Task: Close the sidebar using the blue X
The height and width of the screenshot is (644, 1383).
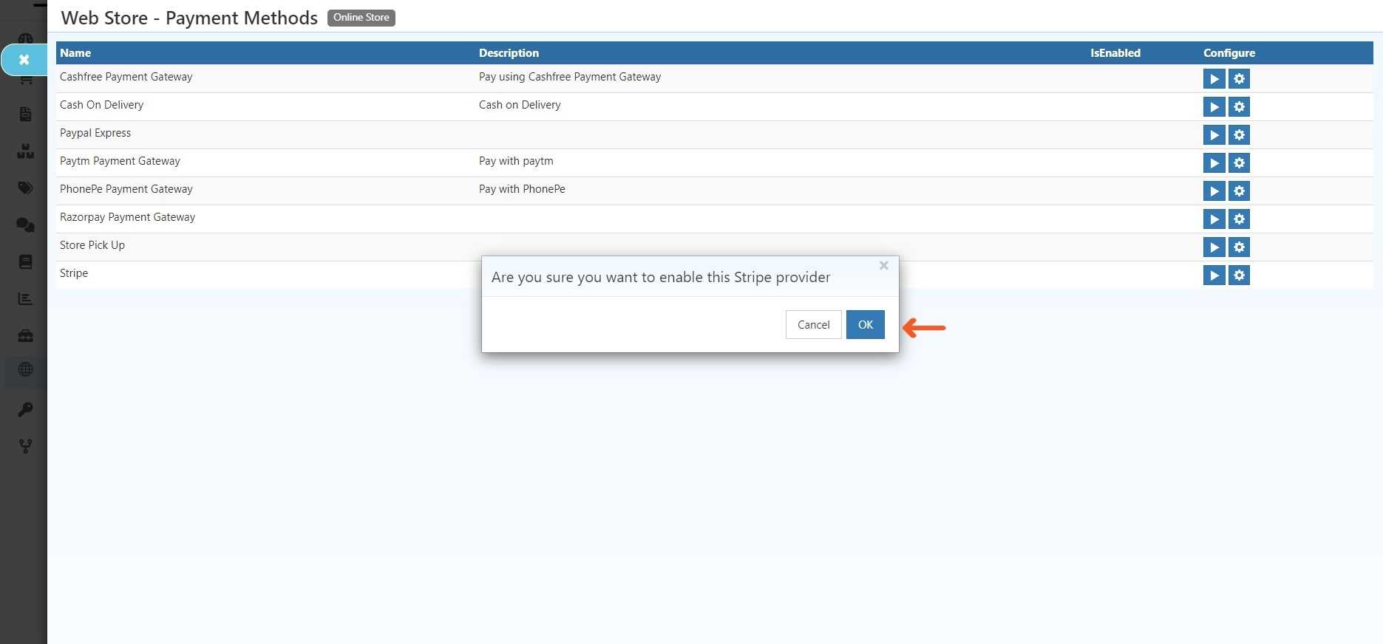Action: pos(24,60)
